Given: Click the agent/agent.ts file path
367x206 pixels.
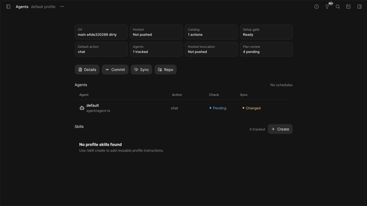Looking at the screenshot, I should [x=98, y=111].
